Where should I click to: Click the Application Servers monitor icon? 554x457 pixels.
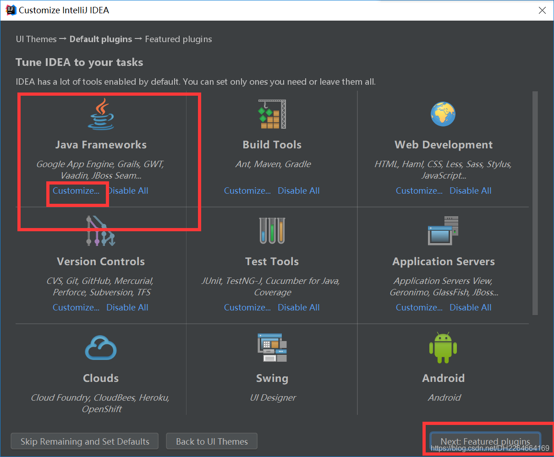click(443, 230)
